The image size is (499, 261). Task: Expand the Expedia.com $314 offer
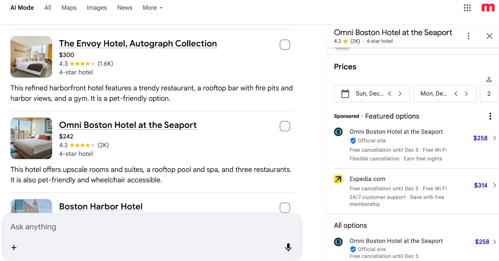pyautogui.click(x=494, y=185)
